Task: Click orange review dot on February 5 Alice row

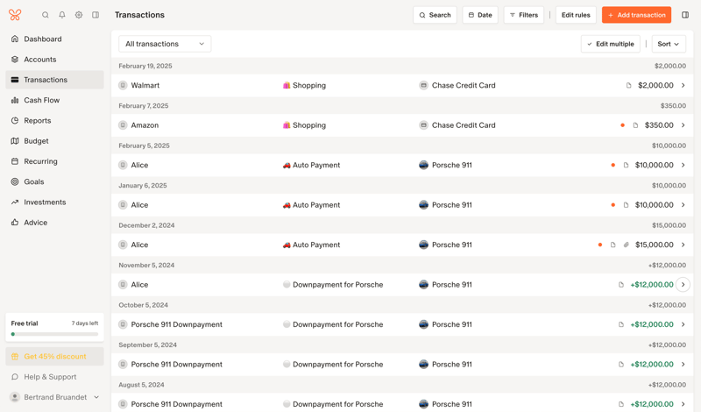Action: (x=612, y=165)
